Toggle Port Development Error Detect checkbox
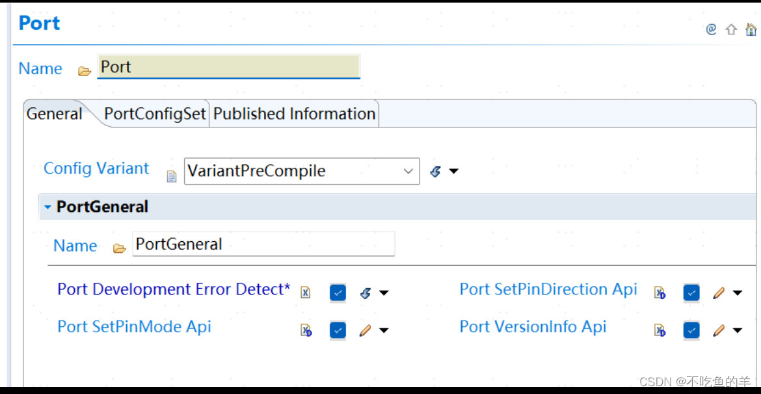 (338, 293)
